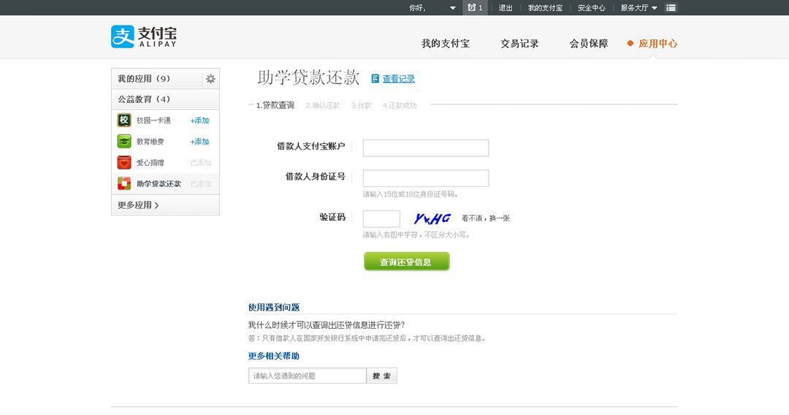
Task: Open the 交易记录 navigation tab
Action: click(519, 44)
